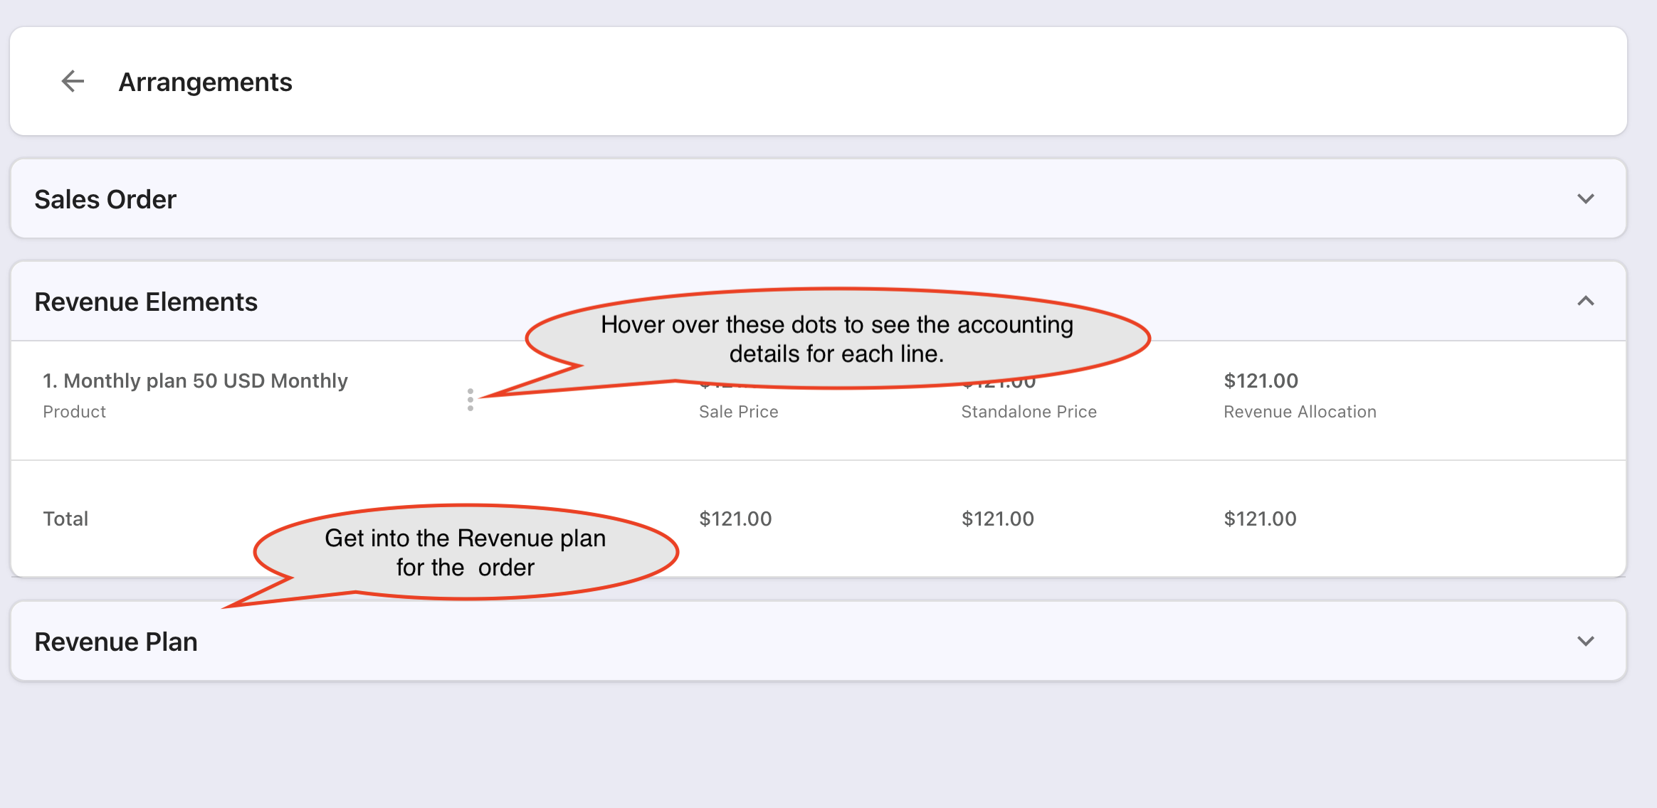Click the $121.00 amount above Revenue Allocation

[x=1261, y=381]
